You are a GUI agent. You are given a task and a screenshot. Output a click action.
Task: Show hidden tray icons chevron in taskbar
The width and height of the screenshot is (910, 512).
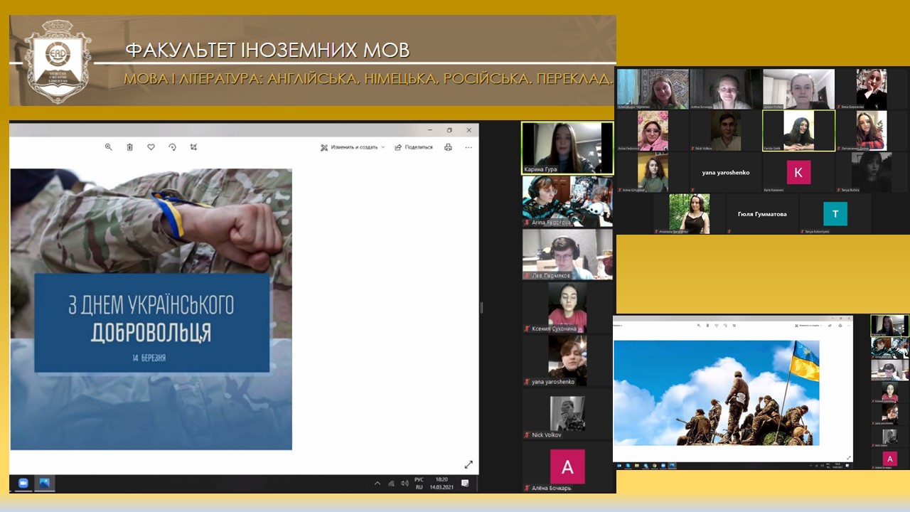(377, 484)
